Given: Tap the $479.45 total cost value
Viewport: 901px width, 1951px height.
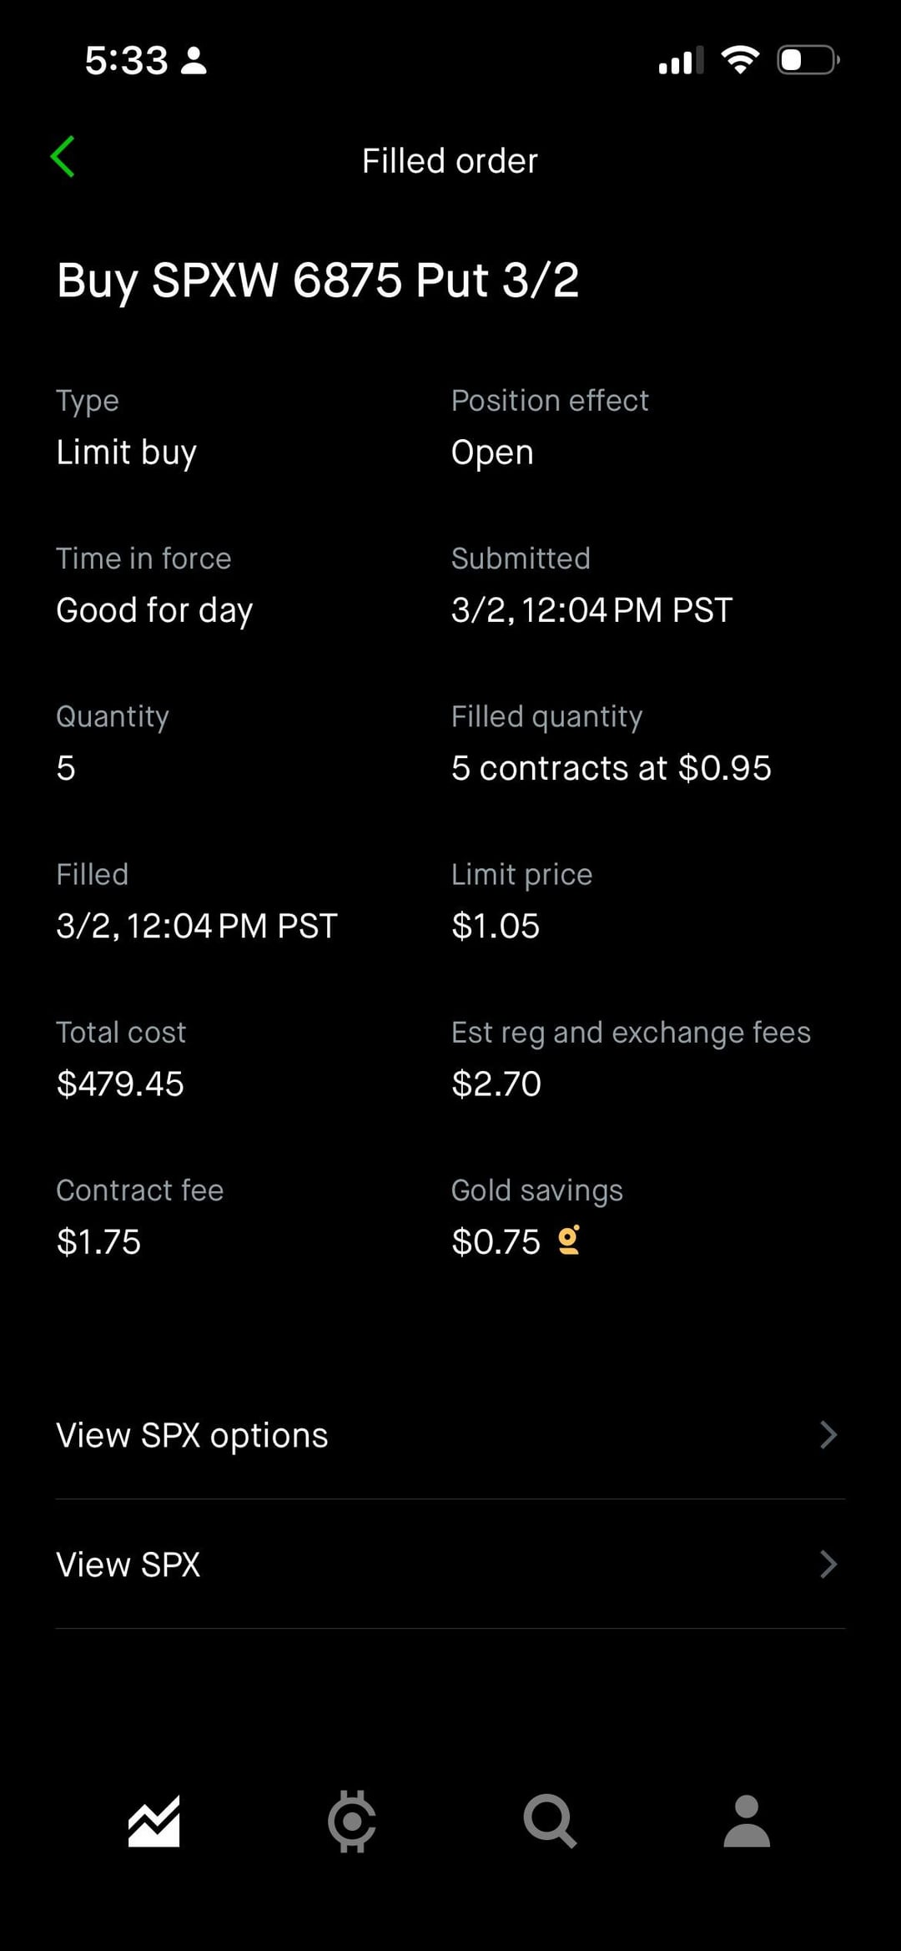Looking at the screenshot, I should tap(120, 1084).
